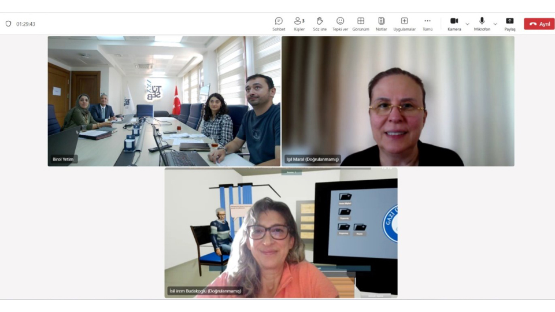Change layout via Görünüm icon
The width and height of the screenshot is (555, 312).
(x=361, y=24)
